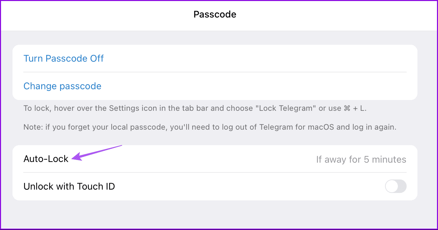
Task: Disable the passcode via Turn Passcode Off
Action: pos(63,58)
